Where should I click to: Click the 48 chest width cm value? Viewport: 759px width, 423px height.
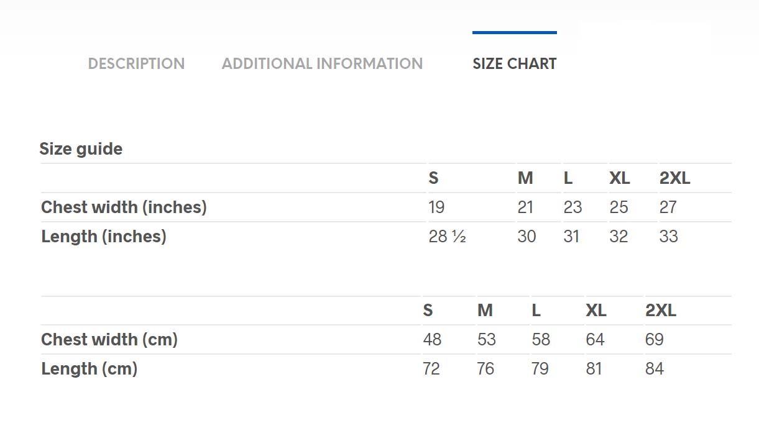tap(432, 339)
